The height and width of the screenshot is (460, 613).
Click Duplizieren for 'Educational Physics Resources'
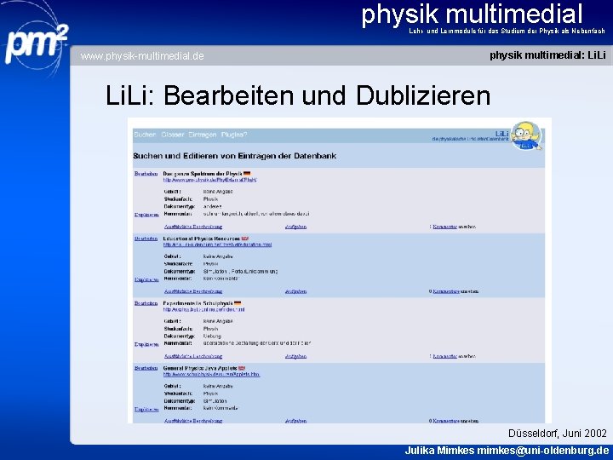[x=146, y=279]
